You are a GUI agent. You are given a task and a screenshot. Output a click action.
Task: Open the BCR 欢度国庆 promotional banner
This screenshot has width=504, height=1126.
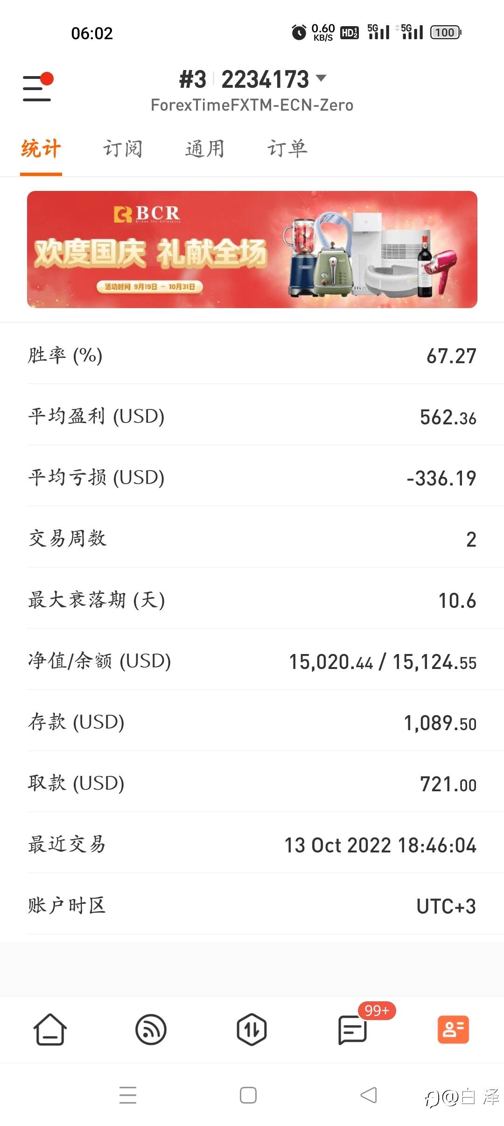[252, 249]
